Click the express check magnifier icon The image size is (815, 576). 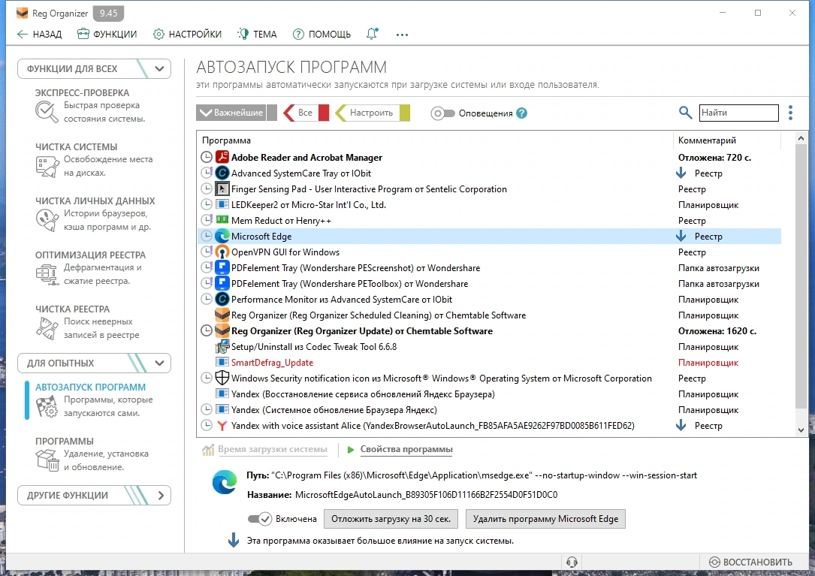pos(47,112)
